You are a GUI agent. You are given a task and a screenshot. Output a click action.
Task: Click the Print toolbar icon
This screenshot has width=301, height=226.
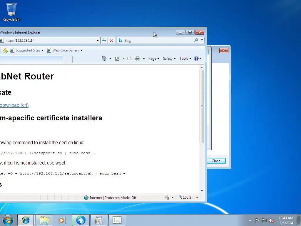pyautogui.click(x=138, y=59)
